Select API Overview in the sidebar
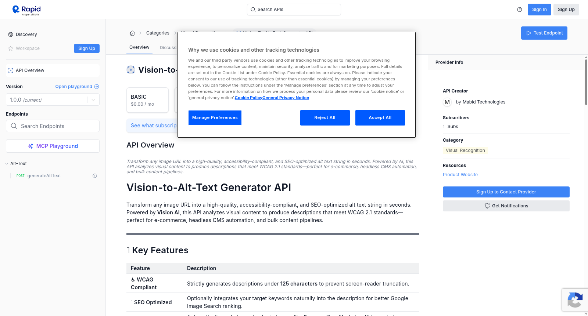588x316 pixels. (53, 70)
